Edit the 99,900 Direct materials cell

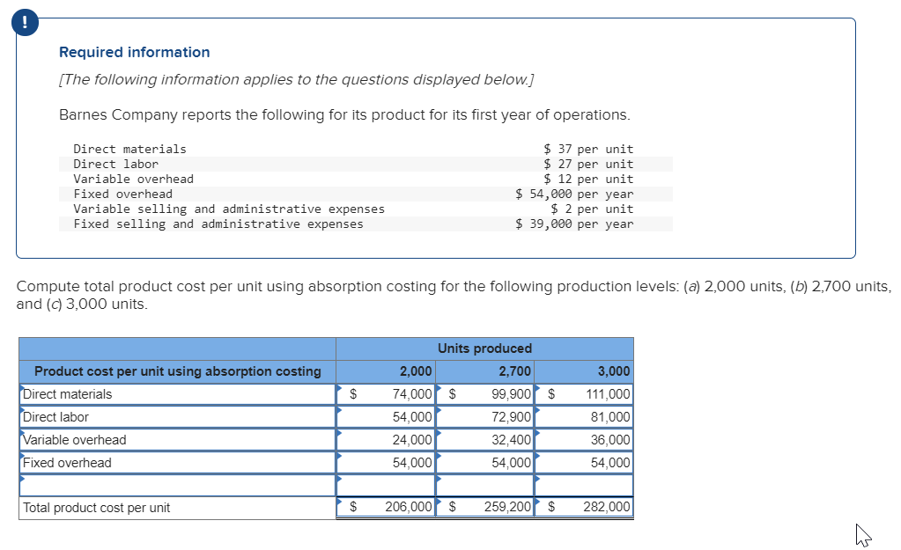(x=484, y=394)
